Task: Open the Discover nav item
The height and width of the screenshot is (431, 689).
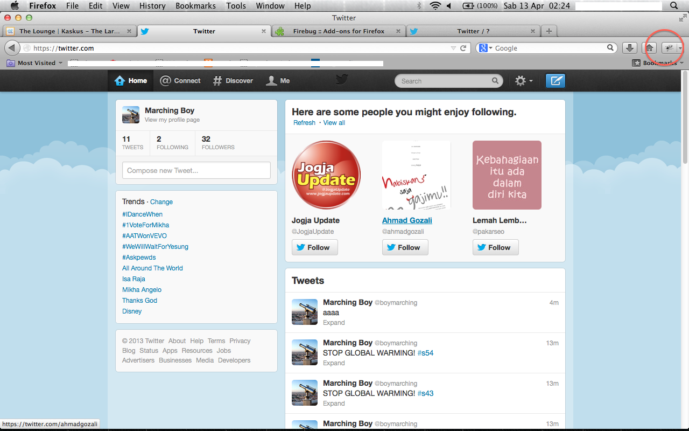Action: (233, 81)
